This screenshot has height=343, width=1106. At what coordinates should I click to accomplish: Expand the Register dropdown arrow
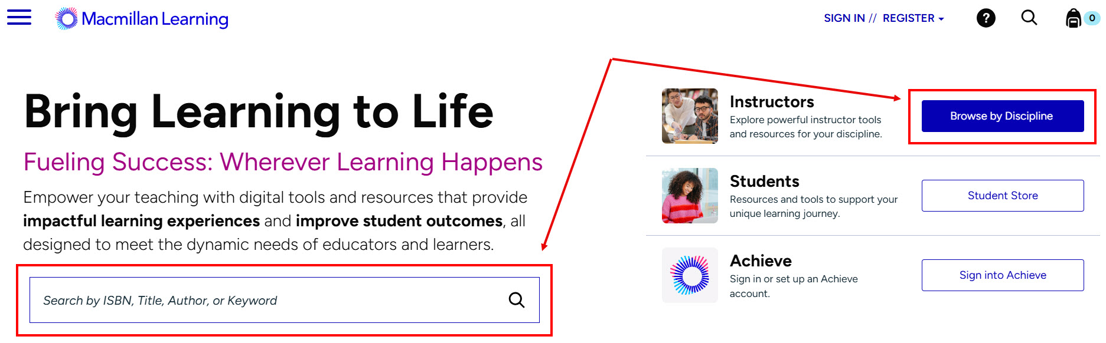[941, 19]
